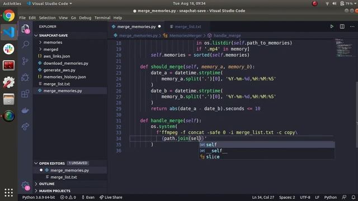This screenshot has height=201, width=358.
Task: Open the Explorer view in activity bar
Action: coord(25,29)
